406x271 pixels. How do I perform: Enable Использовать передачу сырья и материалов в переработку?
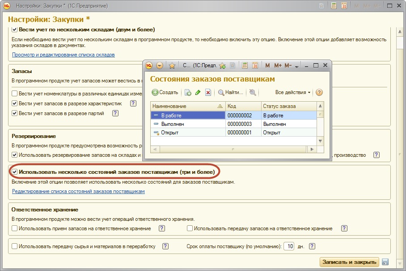click(15, 246)
